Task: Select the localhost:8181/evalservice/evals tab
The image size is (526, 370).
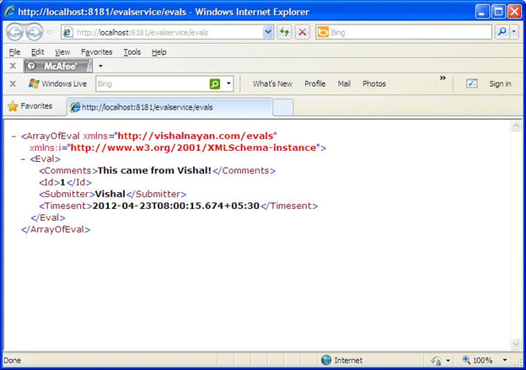Action: click(169, 107)
